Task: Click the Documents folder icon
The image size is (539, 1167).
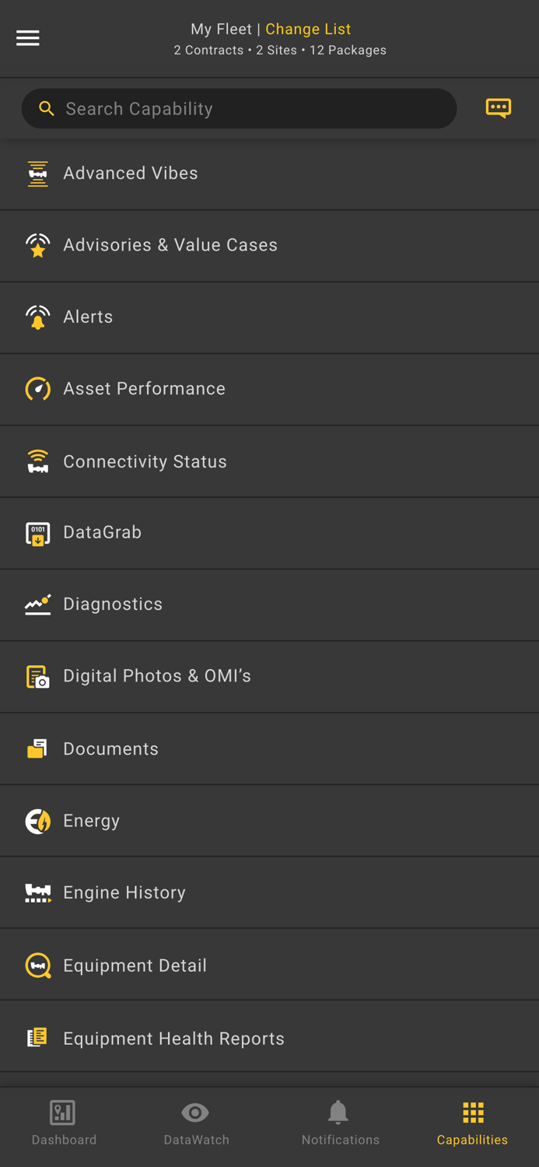Action: [x=37, y=748]
